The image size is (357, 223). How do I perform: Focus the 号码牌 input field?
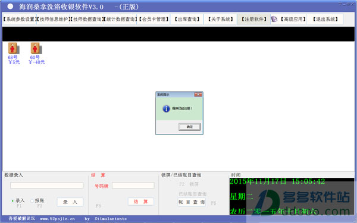[x=133, y=186]
